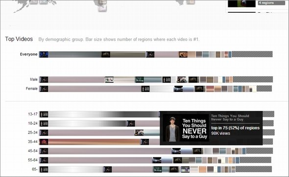
Task: Click the hatched segment ending the Male row
Action: pos(253,79)
